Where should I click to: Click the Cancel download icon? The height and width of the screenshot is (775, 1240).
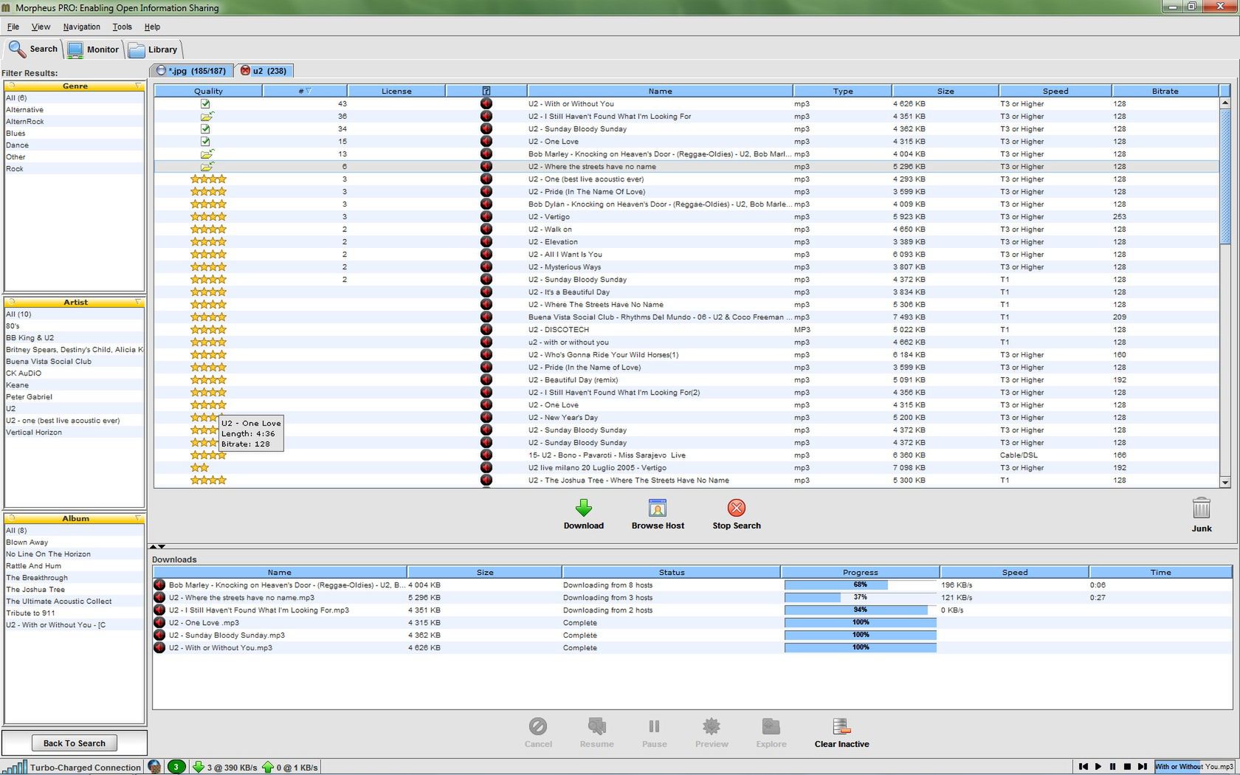(538, 726)
